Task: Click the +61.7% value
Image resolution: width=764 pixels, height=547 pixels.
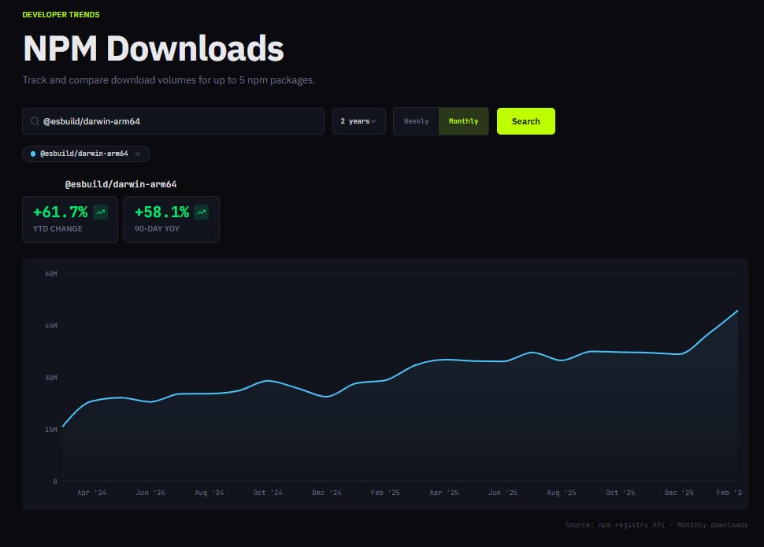Action: (x=61, y=212)
